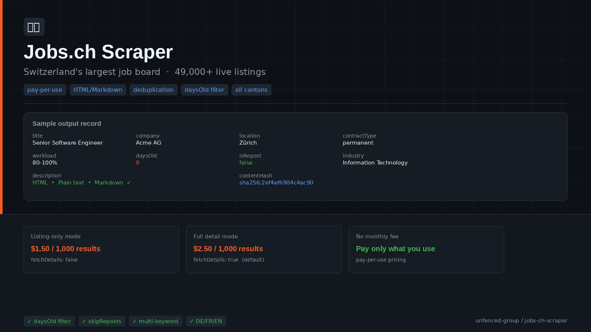Click the orange daysOld value zero
The width and height of the screenshot is (591, 332).
click(x=137, y=162)
